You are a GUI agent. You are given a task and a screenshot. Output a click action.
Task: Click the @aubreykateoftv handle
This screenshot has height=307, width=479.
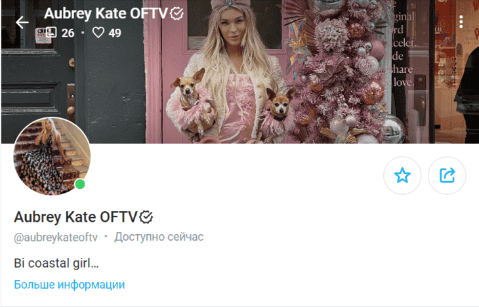tap(56, 237)
